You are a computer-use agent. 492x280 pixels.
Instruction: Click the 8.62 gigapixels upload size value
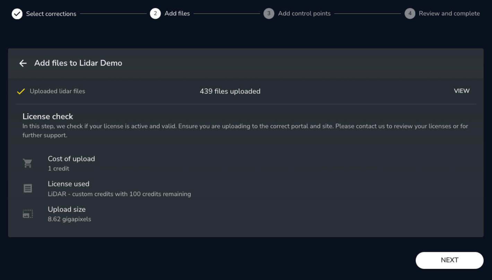click(70, 219)
